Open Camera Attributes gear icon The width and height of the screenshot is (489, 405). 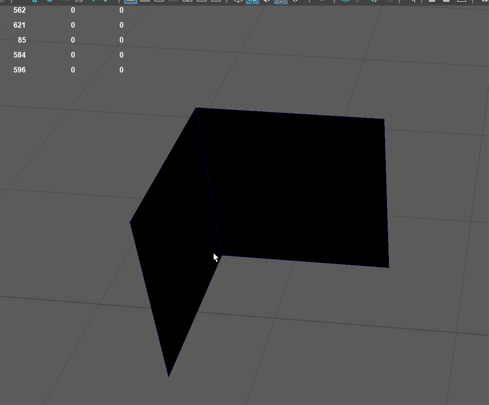point(50,1)
